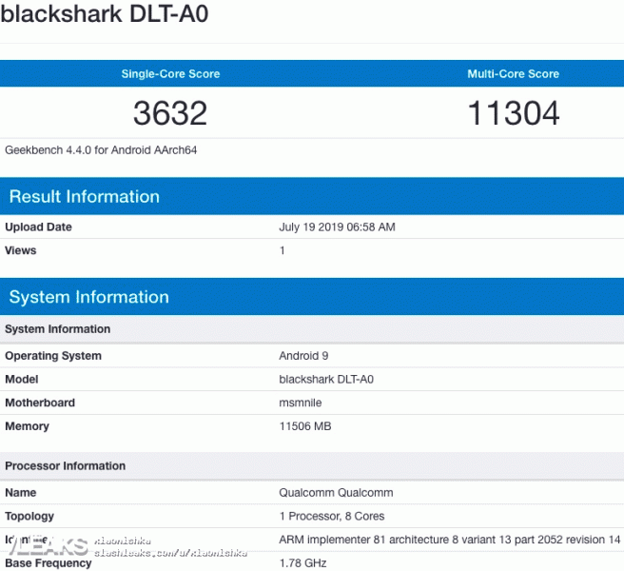The width and height of the screenshot is (624, 571).
Task: Click the 11506 MB memory value
Action: coord(305,426)
